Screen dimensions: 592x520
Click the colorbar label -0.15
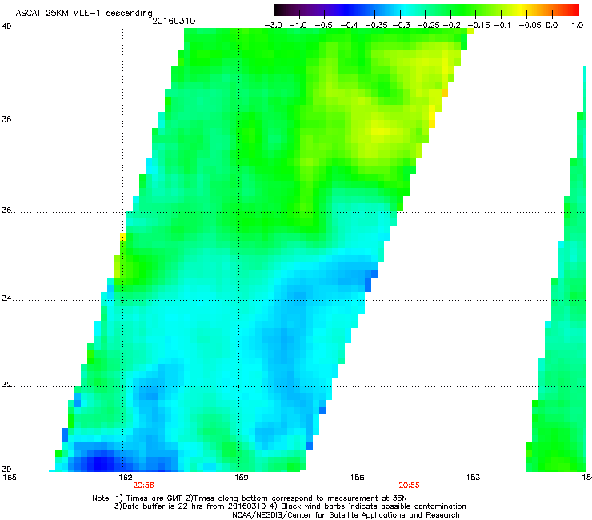478,26
